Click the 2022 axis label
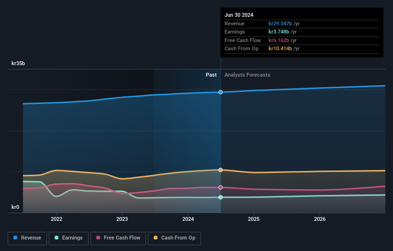This screenshot has height=251, width=393. tap(56, 219)
